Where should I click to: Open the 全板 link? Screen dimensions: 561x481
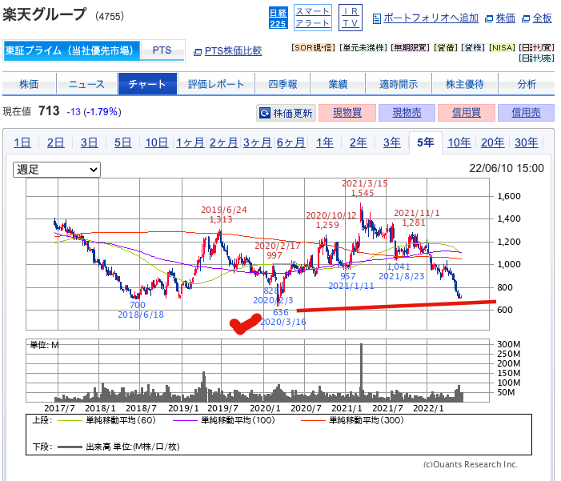point(542,18)
